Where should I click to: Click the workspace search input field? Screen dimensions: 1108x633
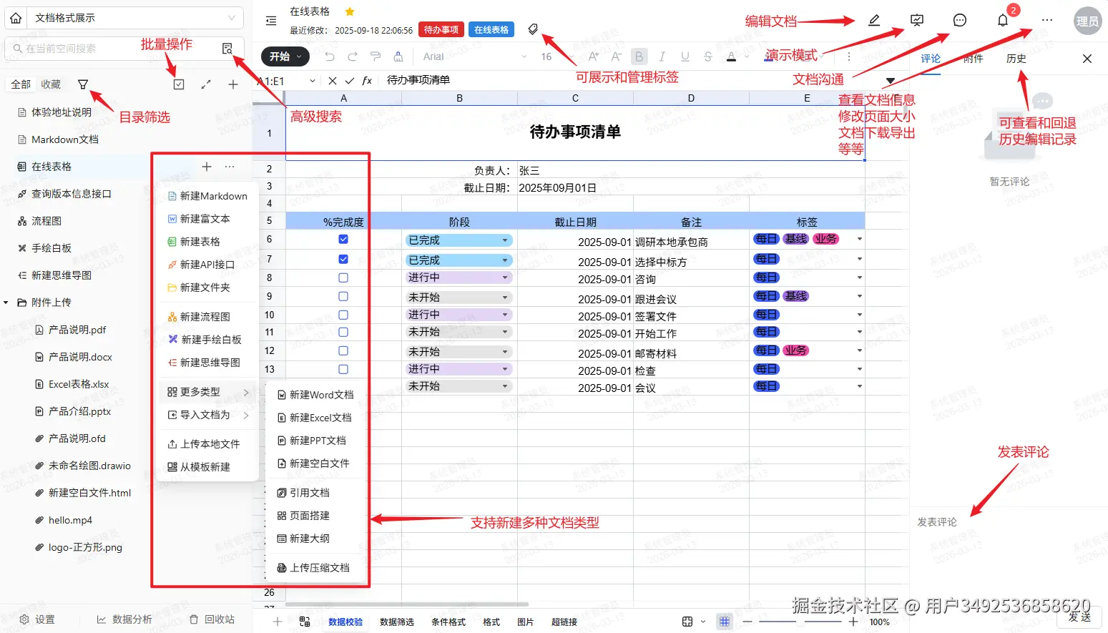pos(114,49)
